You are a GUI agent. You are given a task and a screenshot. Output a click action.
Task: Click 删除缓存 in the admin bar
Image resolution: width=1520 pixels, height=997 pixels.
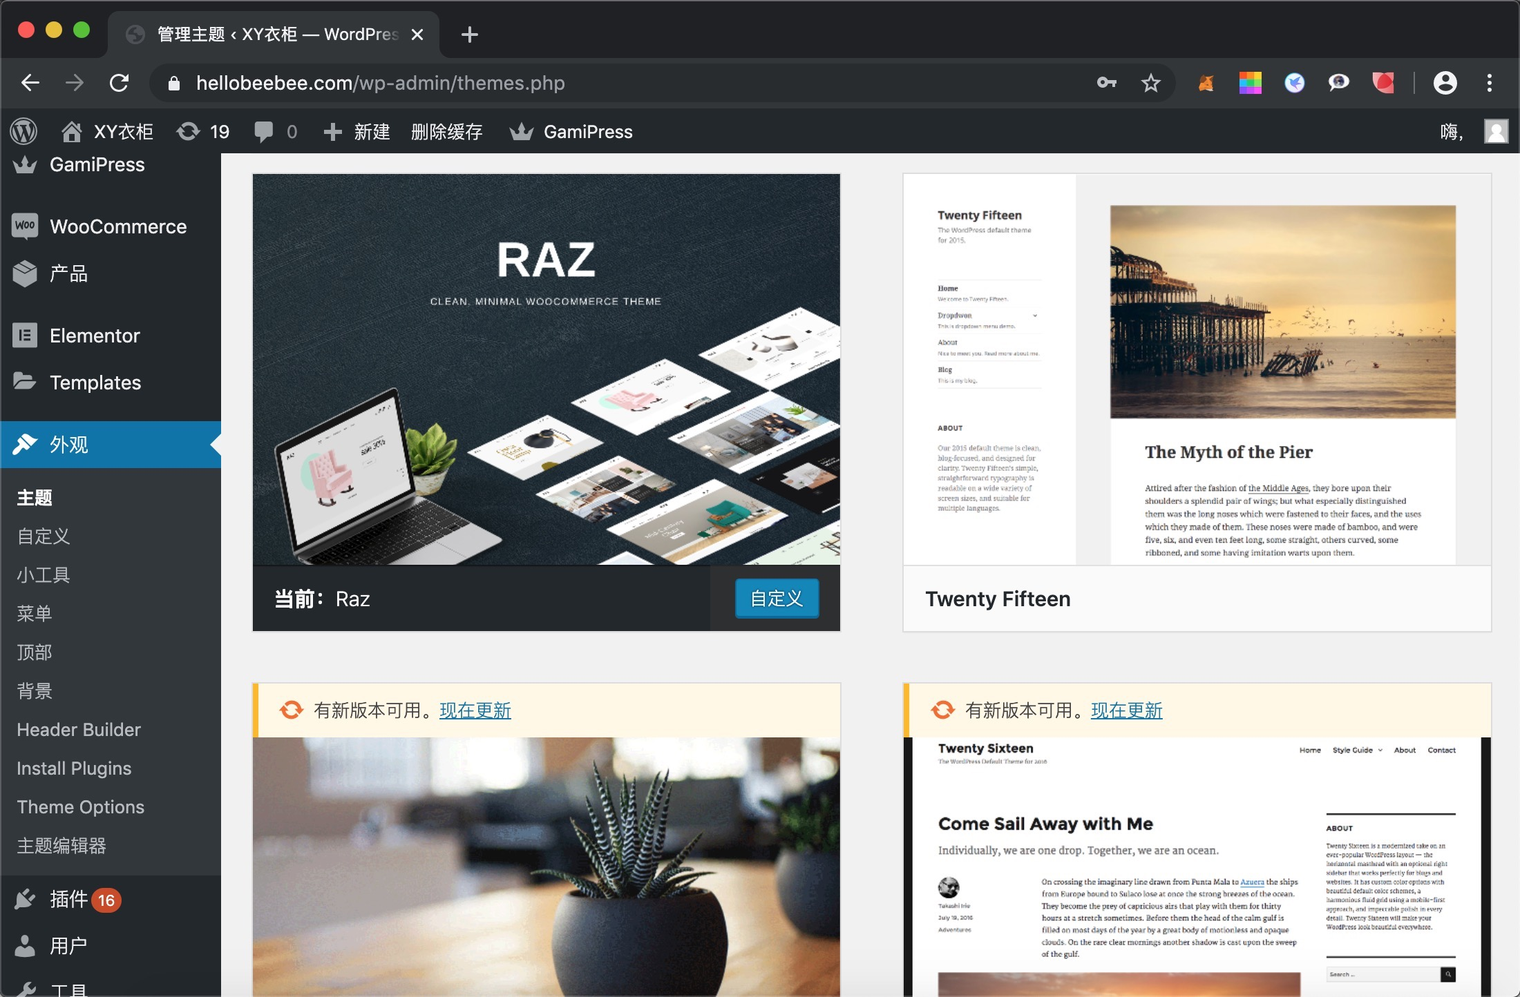[446, 131]
